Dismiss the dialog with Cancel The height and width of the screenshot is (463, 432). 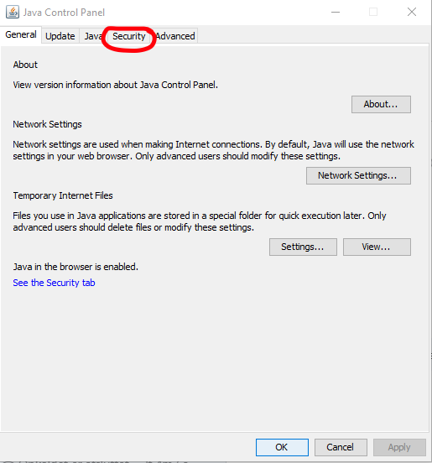tap(341, 447)
